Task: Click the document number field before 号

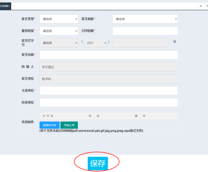Action: [x=140, y=43]
